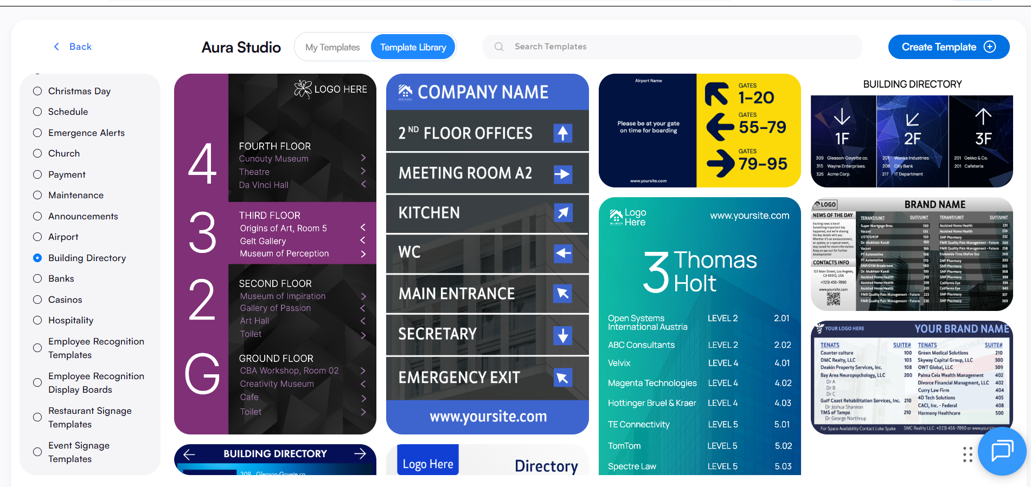Open the chat bubble widget

[x=1002, y=451]
